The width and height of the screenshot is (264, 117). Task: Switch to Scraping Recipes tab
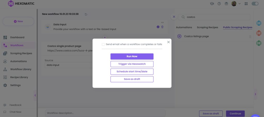pos(208,27)
